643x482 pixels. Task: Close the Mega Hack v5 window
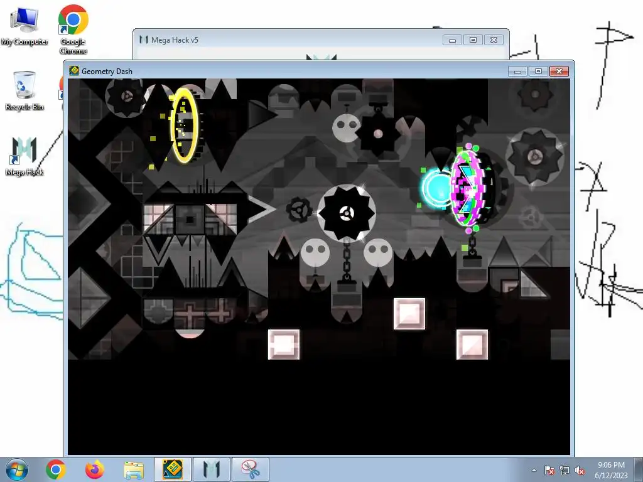[x=494, y=40]
